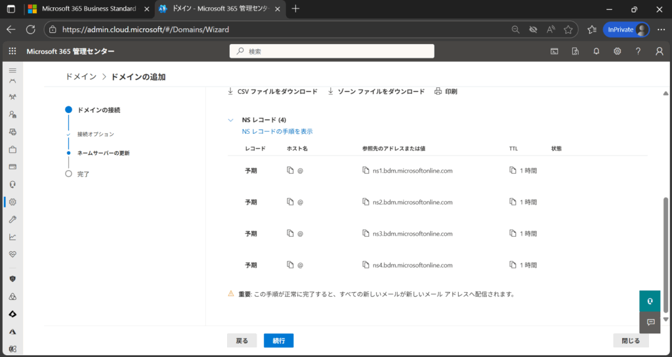The image size is (672, 357).
Task: Click inside the 検索 search box
Action: pyautogui.click(x=331, y=51)
